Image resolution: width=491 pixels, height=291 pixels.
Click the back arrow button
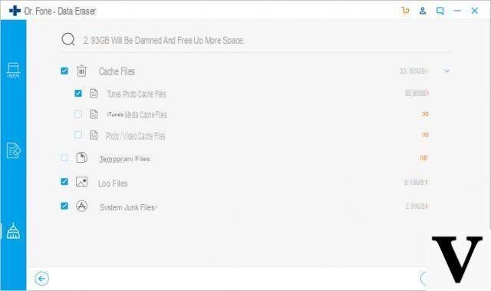tap(41, 278)
